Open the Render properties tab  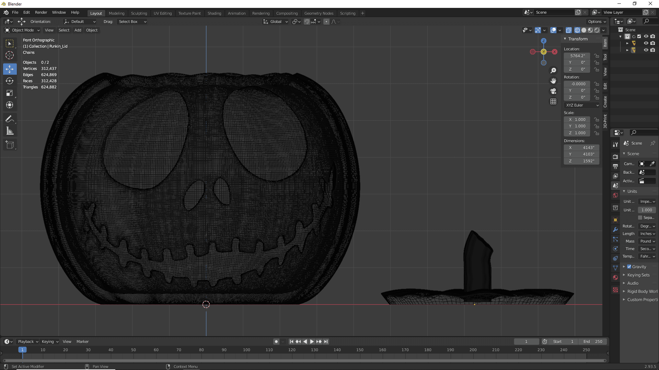pos(615,157)
